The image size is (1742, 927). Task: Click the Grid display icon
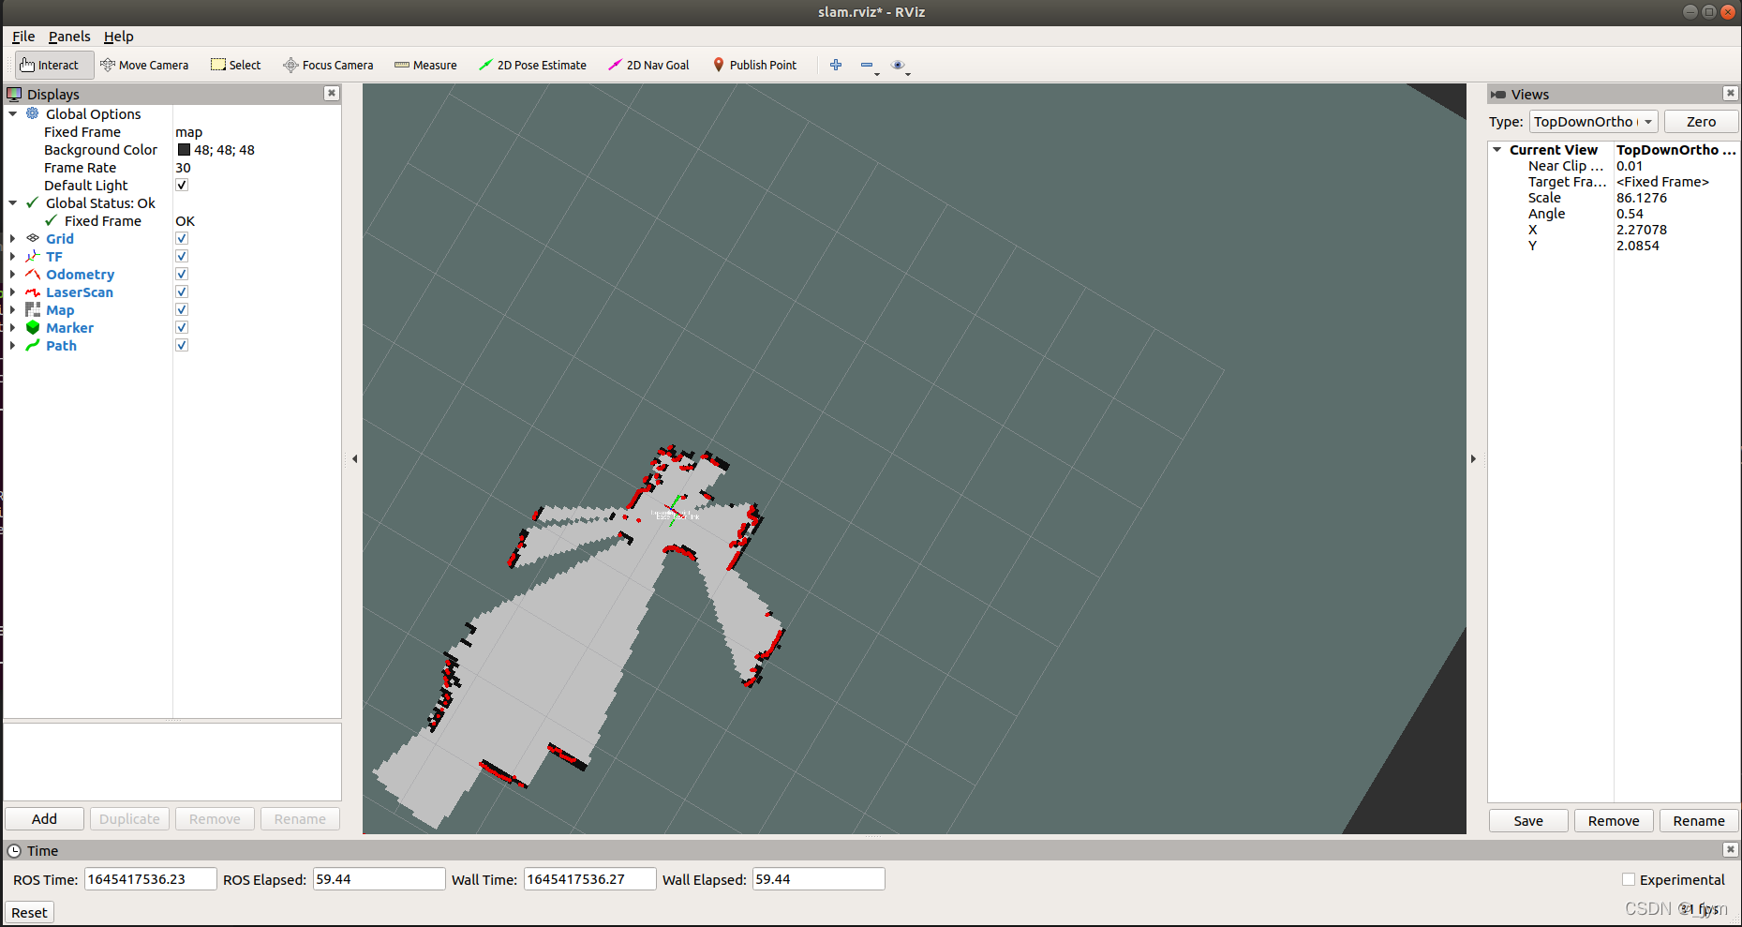click(33, 238)
